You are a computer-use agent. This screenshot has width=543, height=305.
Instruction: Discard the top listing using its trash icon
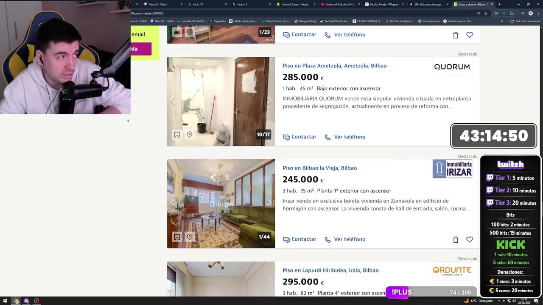coord(456,35)
